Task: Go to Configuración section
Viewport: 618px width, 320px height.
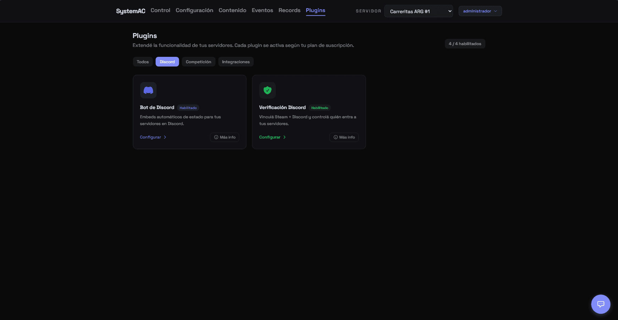Action: point(195,10)
